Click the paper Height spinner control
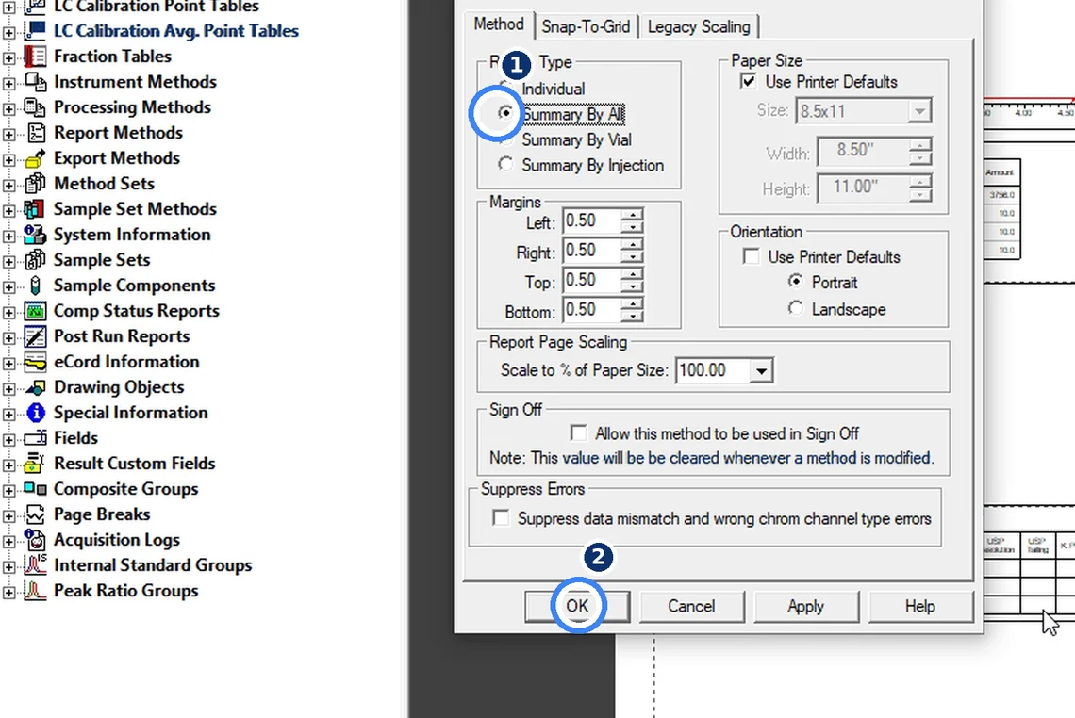Image resolution: width=1075 pixels, height=718 pixels. point(920,187)
